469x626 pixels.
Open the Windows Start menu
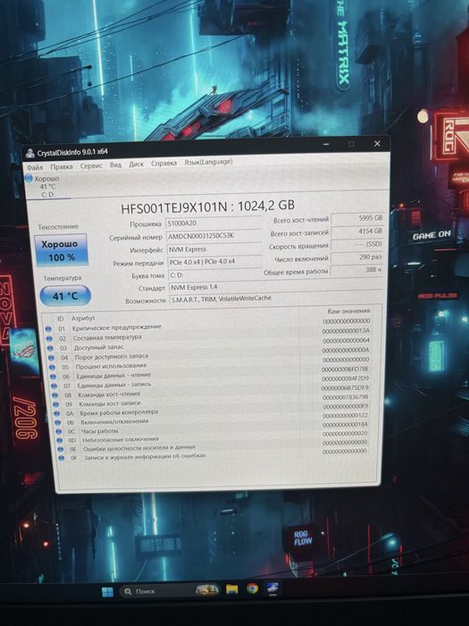[x=107, y=592]
